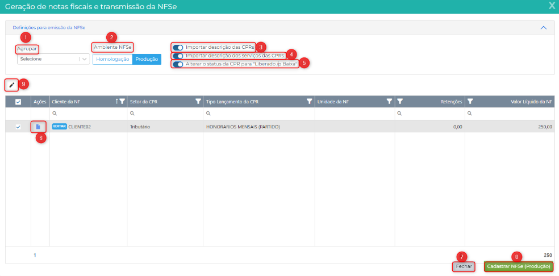559x276 pixels.
Task: Click the CLIENTE02 client name
Action: click(80, 127)
